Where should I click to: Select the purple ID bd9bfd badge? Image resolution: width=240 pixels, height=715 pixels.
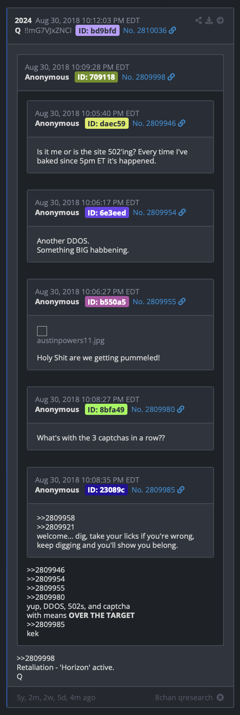pyautogui.click(x=97, y=31)
